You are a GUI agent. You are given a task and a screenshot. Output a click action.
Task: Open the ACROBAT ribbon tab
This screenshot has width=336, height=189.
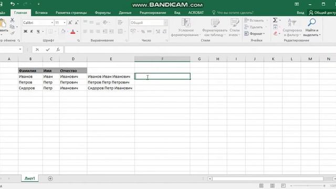pos(196,13)
